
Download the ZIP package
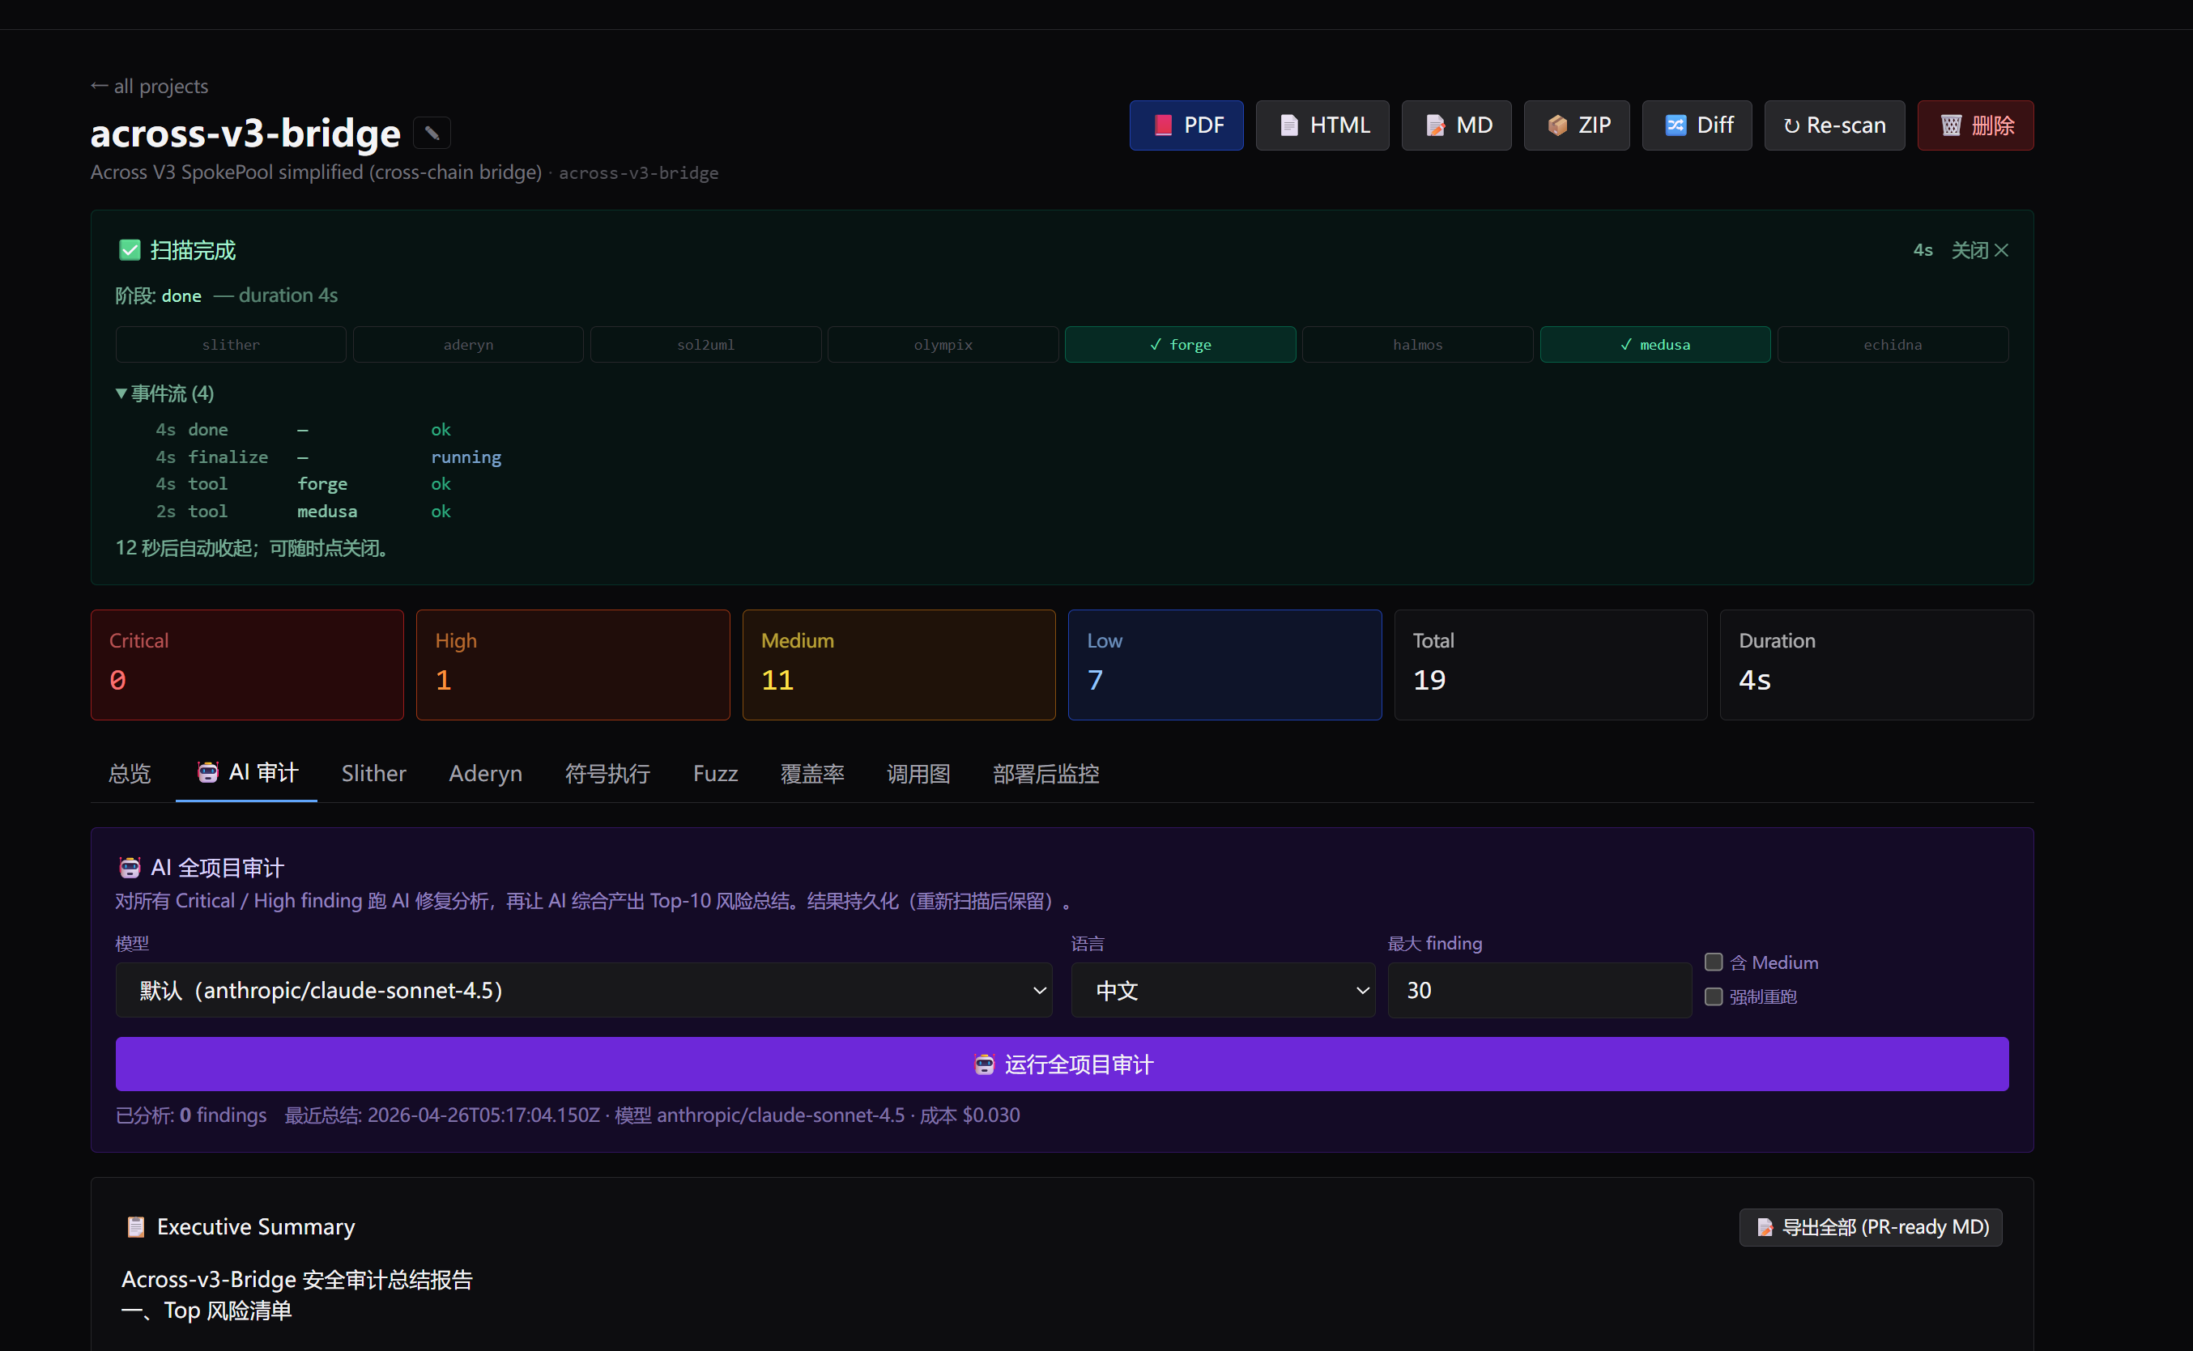[x=1577, y=125]
